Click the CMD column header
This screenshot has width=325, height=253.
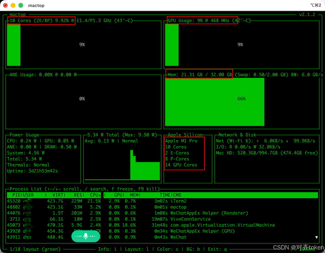point(177,195)
